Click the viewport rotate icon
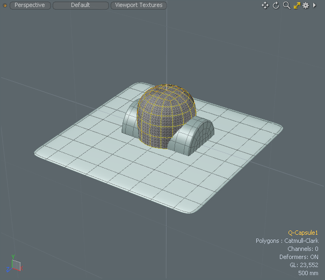Screen dimensions: 325x280 [x=276, y=5]
